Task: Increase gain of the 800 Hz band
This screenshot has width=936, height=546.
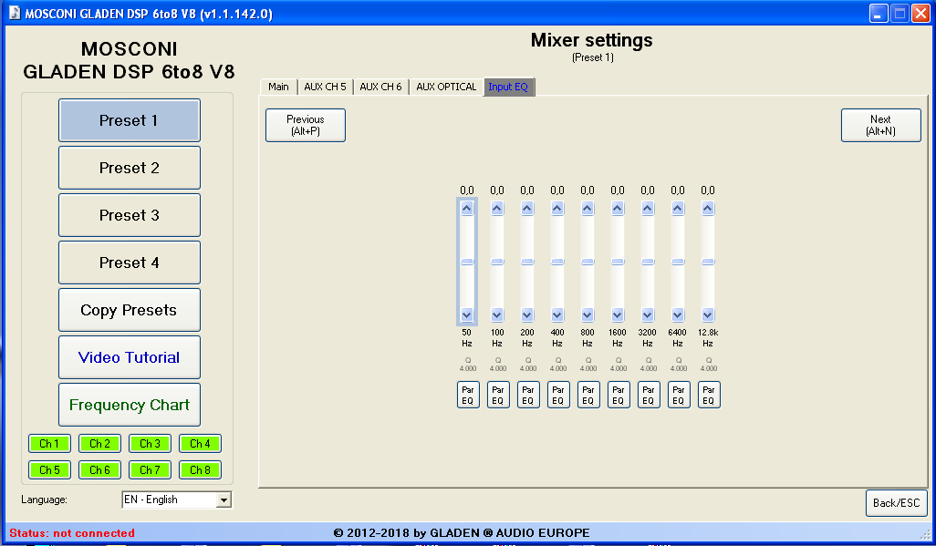Action: pyautogui.click(x=588, y=208)
